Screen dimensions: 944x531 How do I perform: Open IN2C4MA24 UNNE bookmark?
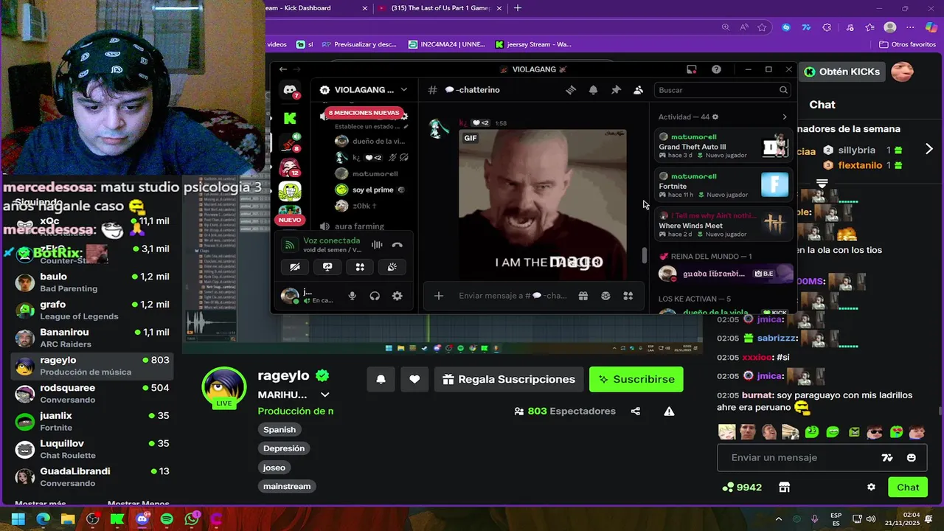(447, 44)
